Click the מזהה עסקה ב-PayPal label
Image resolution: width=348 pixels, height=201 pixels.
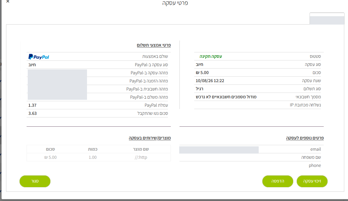[x=149, y=73]
